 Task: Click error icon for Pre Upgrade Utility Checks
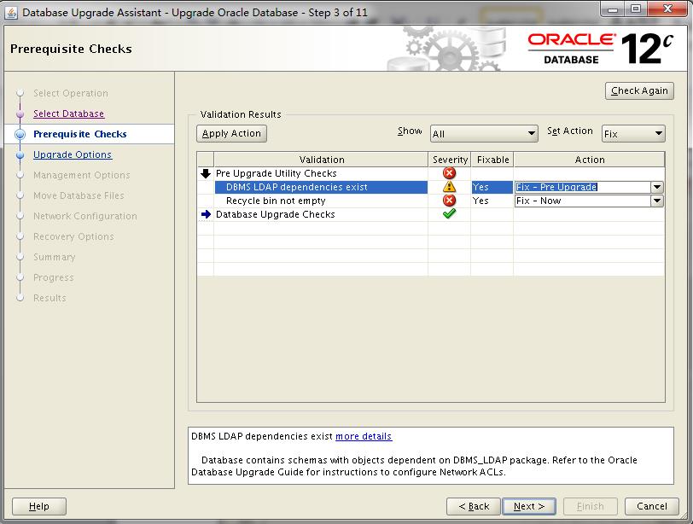449,173
